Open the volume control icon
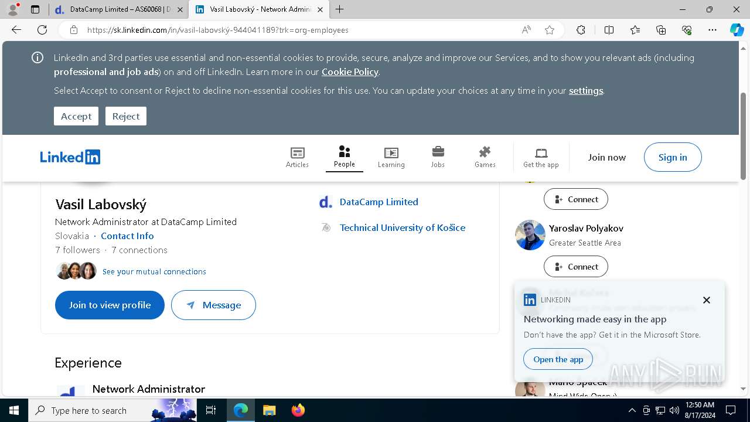Image resolution: width=750 pixels, height=422 pixels. (x=674, y=410)
